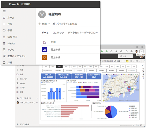Click the yellow reset-to-default icon
Viewport: 147px width, 129px height.
tap(127, 61)
